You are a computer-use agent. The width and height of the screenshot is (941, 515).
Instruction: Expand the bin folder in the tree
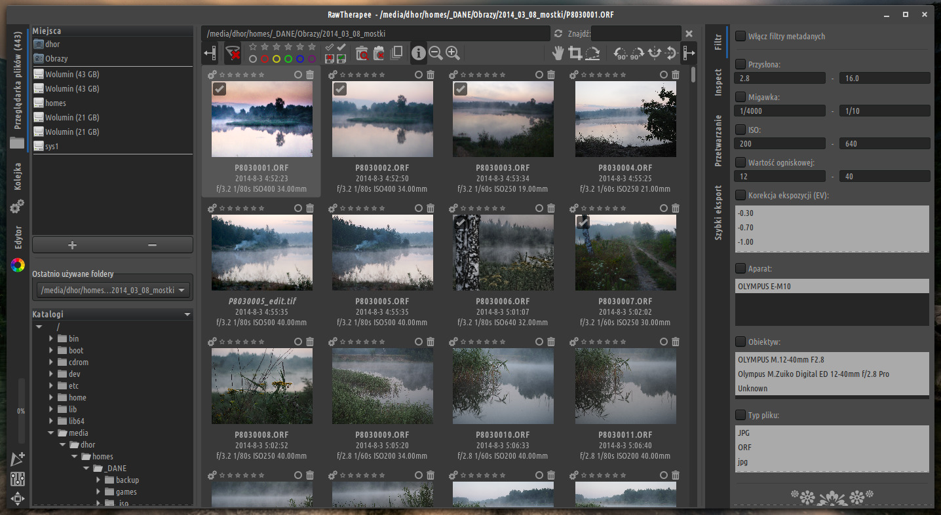click(x=51, y=339)
